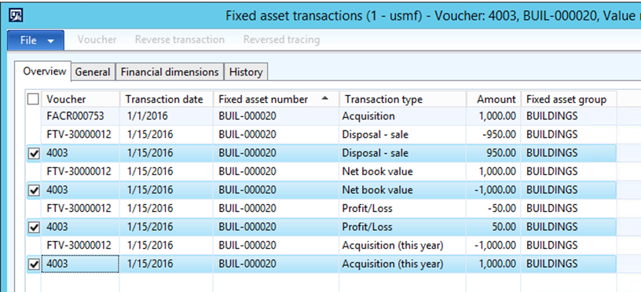The height and width of the screenshot is (292, 641).
Task: Select FTV-30000012 Acquisition (this year) voucher cell
Action: click(81, 246)
